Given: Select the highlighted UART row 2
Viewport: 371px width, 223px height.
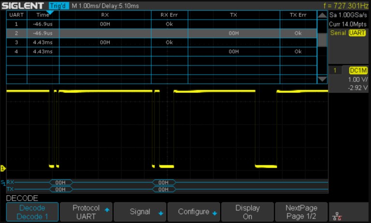Looking at the screenshot, I should click(x=161, y=33).
